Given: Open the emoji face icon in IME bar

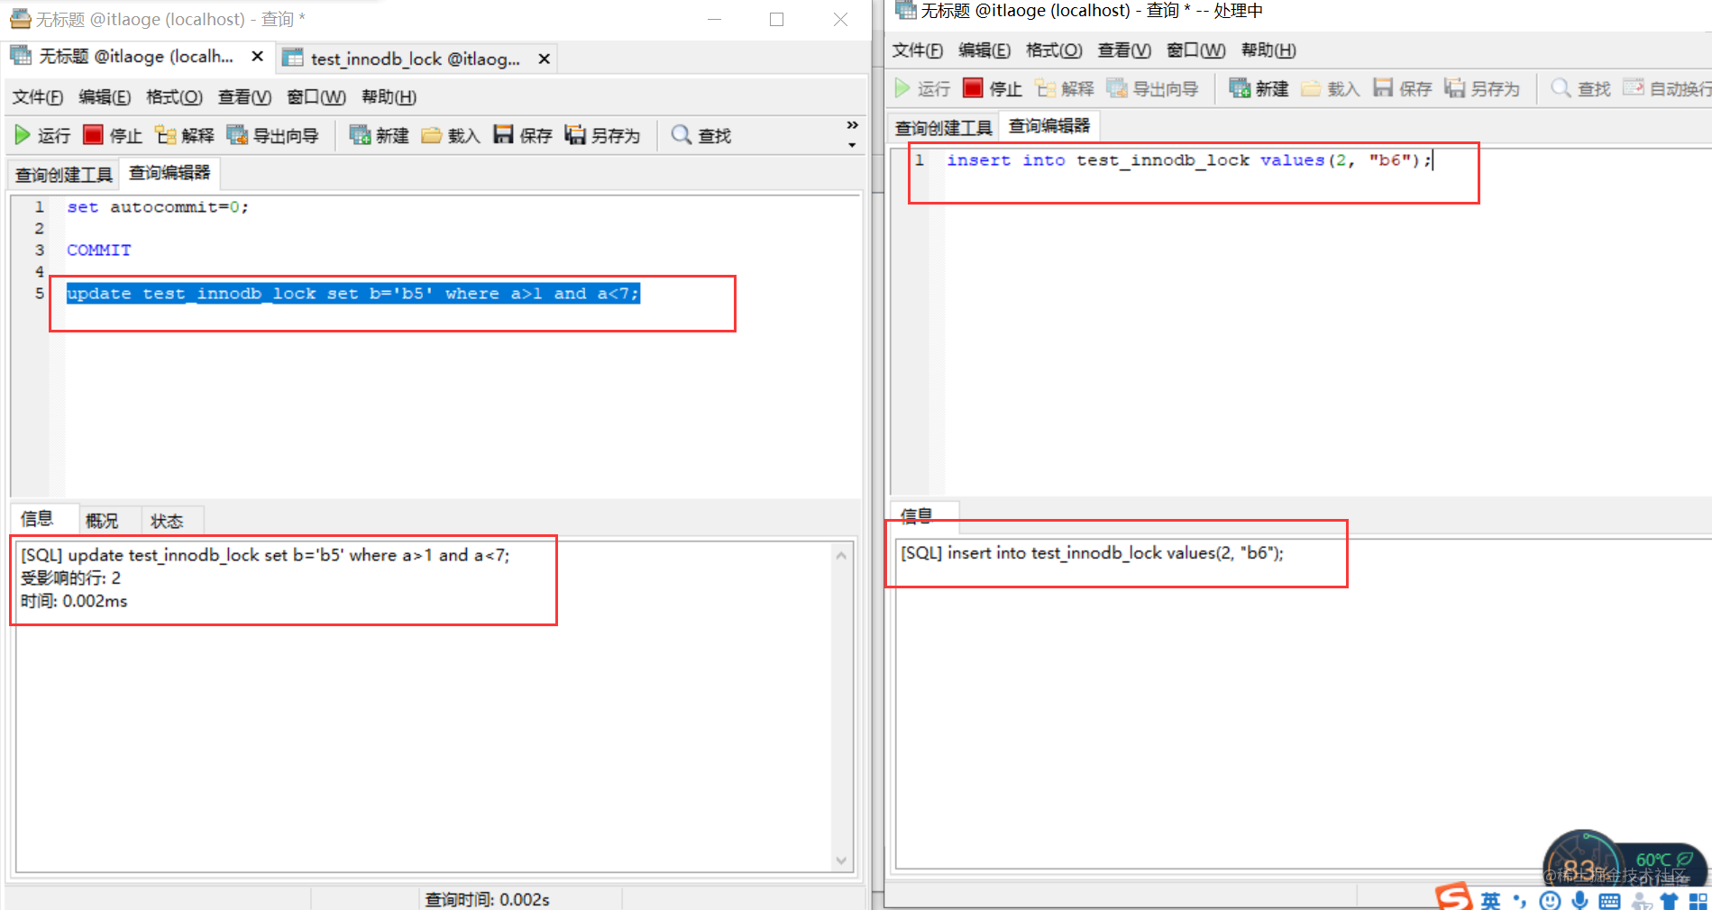Looking at the screenshot, I should [x=1550, y=901].
